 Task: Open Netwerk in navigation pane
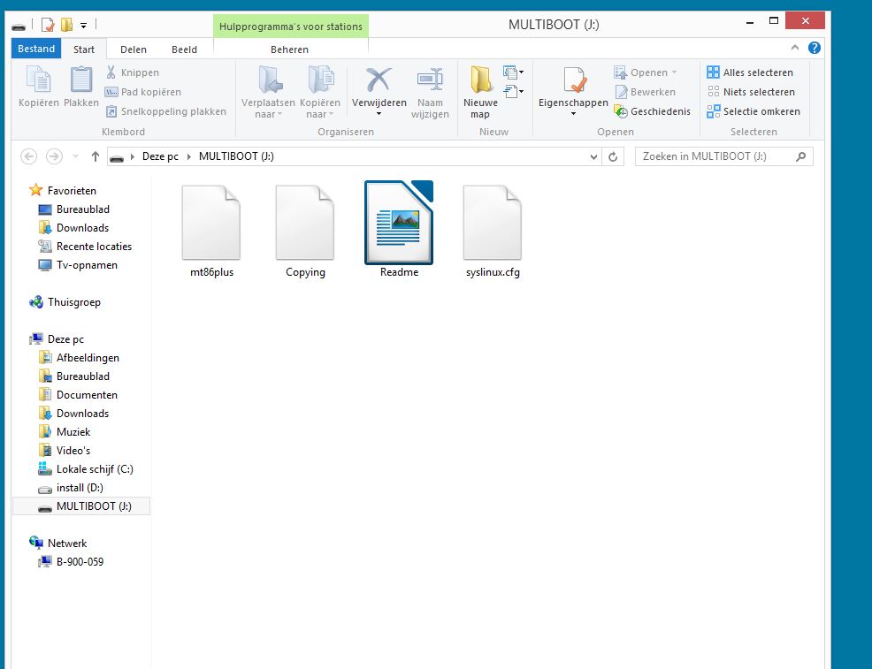tap(58, 544)
